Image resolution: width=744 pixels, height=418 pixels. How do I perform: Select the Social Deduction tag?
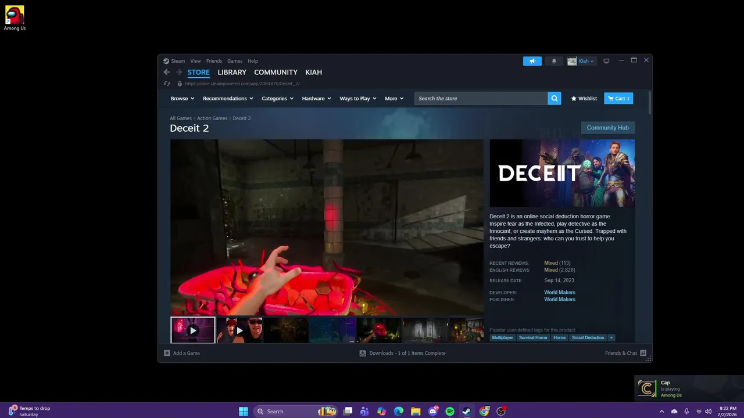(x=588, y=337)
